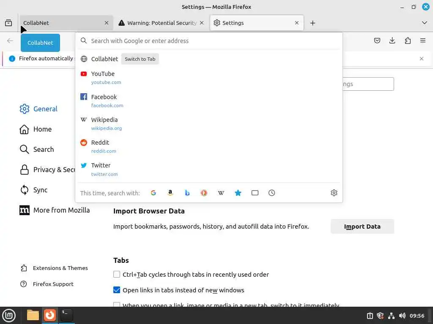Open search settings gear in urlbar panel

(x=334, y=193)
